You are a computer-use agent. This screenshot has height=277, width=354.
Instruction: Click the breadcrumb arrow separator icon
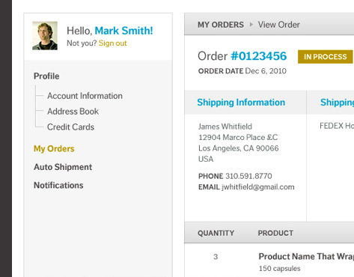click(251, 25)
